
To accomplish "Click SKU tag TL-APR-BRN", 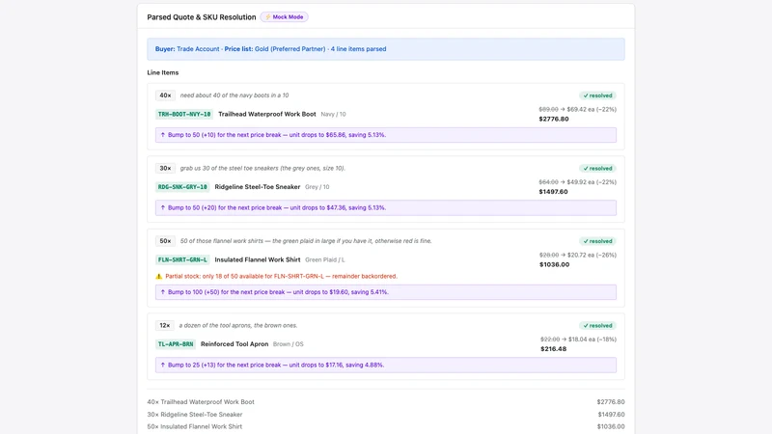I will coord(176,344).
